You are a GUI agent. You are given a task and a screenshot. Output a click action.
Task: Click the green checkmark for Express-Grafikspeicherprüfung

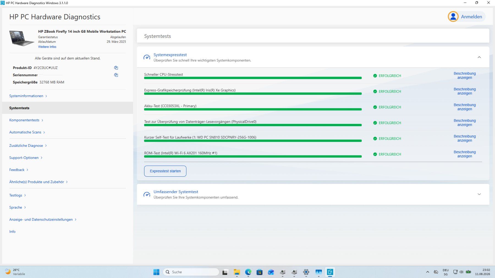375,91
